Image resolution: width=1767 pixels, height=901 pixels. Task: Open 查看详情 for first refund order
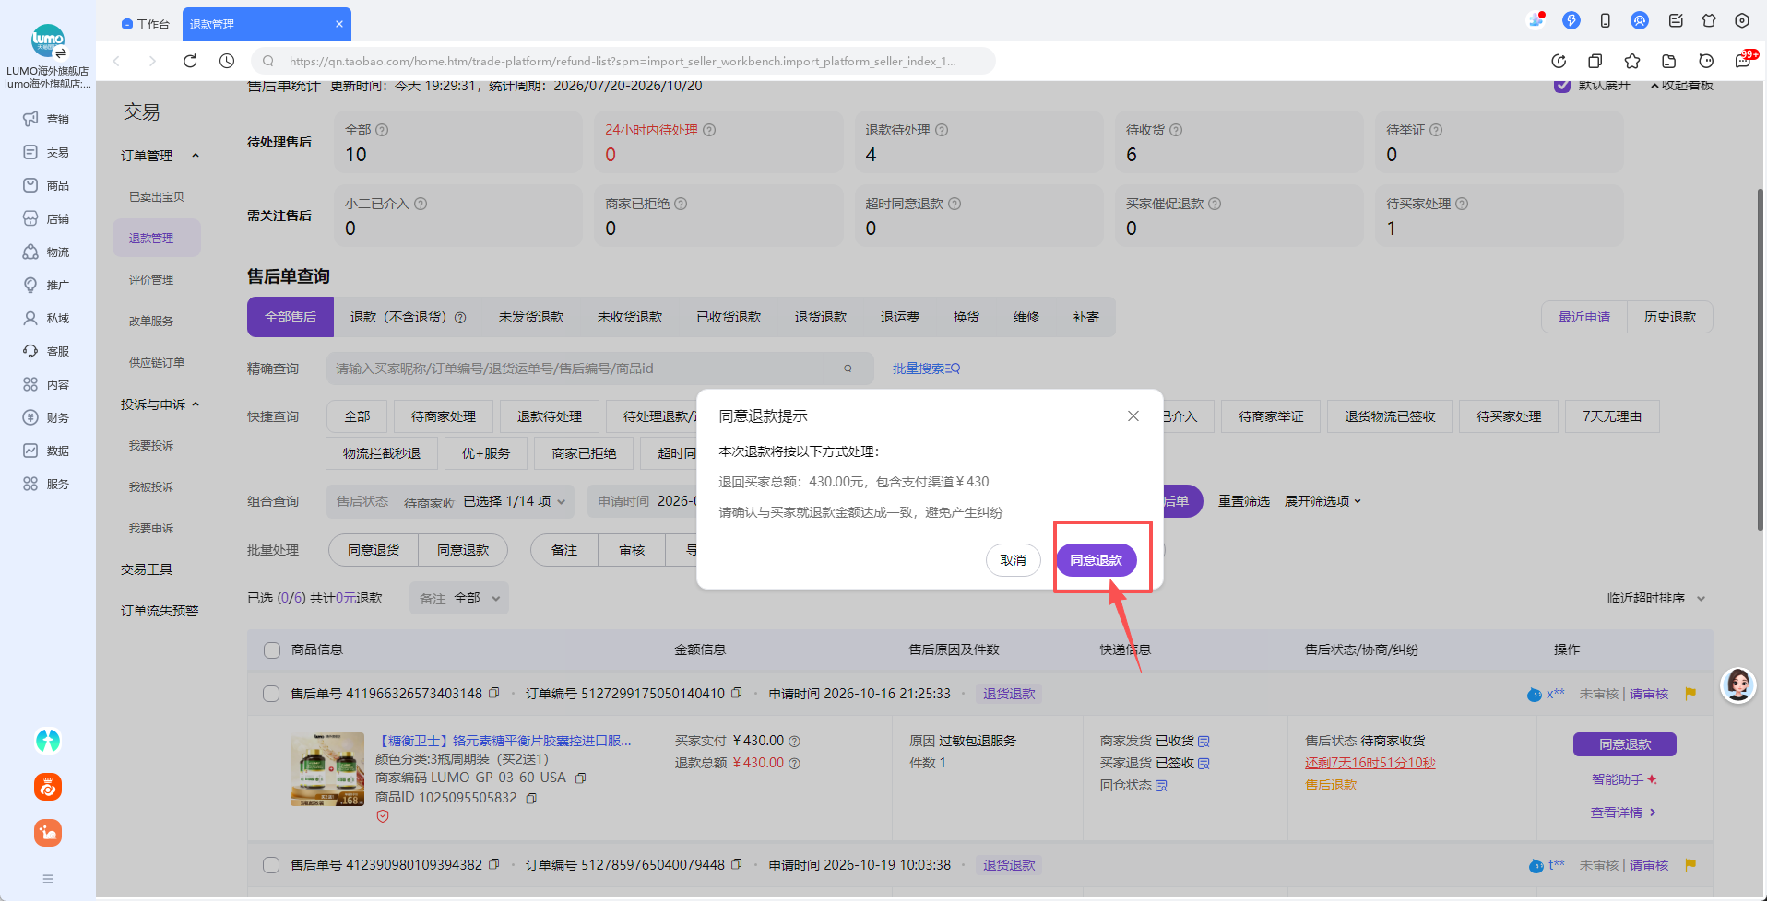tap(1624, 813)
